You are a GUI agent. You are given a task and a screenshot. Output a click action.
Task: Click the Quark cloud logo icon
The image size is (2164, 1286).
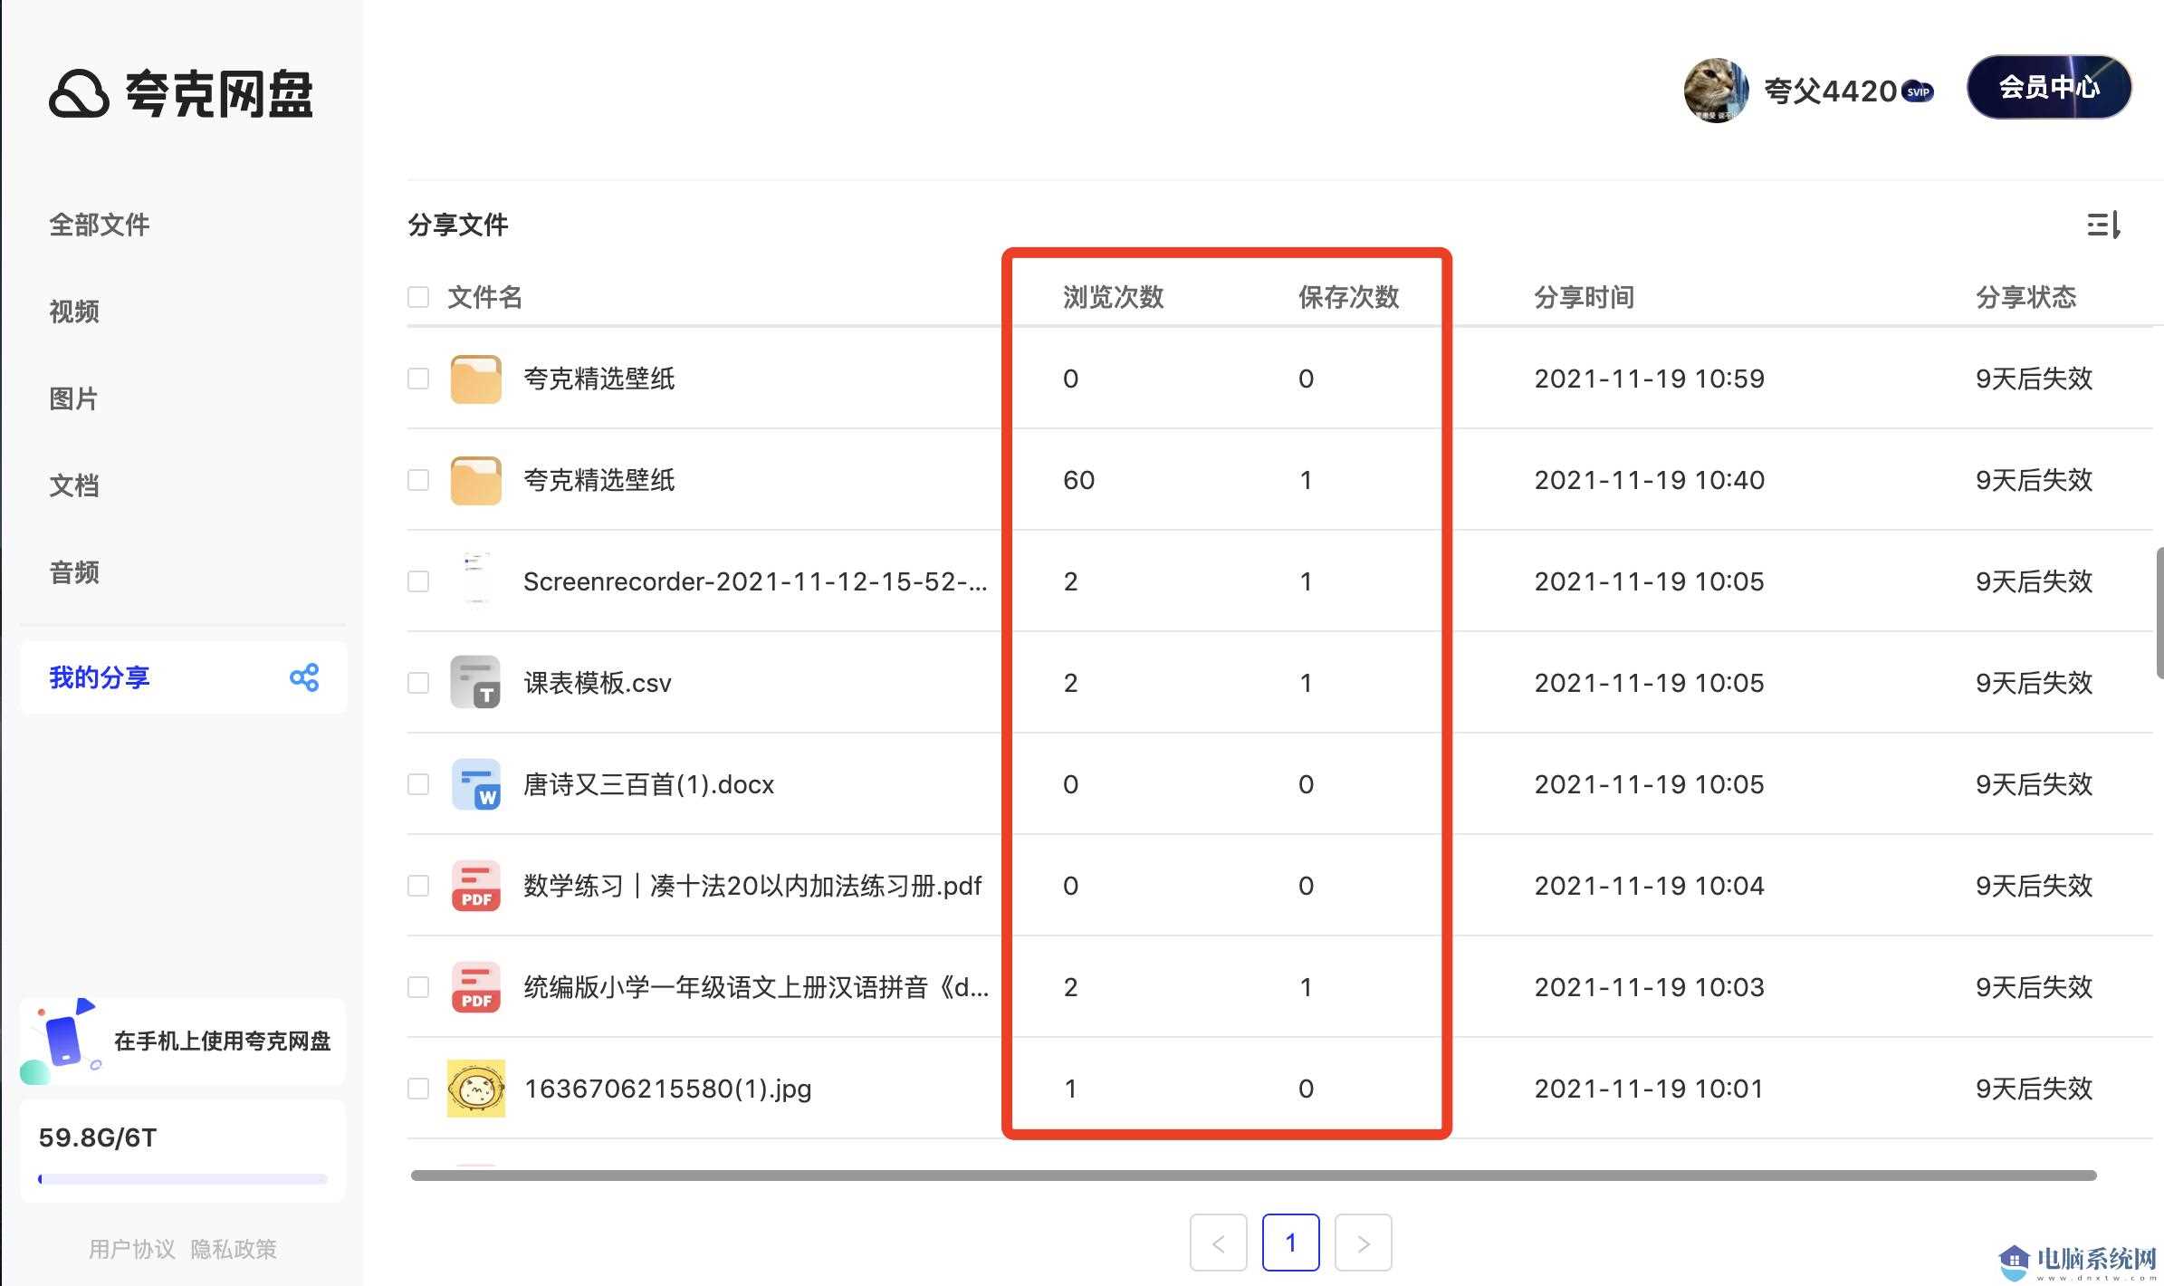click(x=80, y=94)
